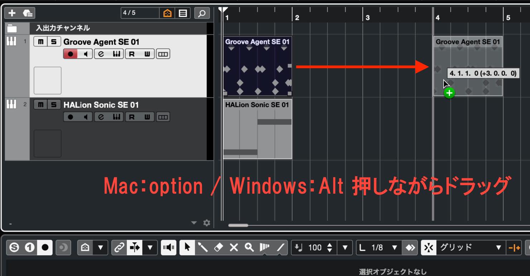Mute the HALion Sonic SE 01 track
This screenshot has height=276, width=530.
coord(40,105)
